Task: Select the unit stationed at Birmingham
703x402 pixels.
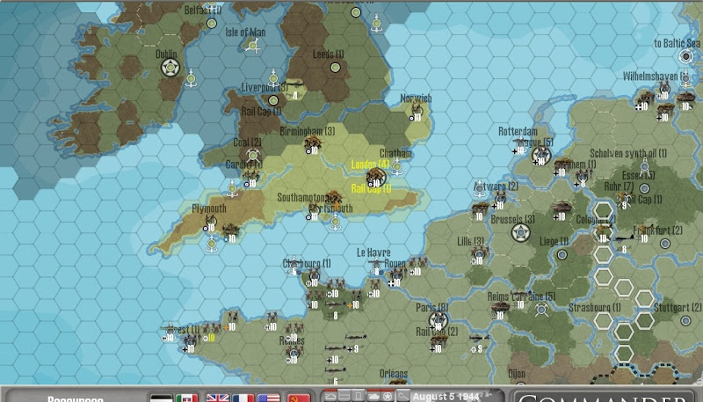Action: click(313, 143)
